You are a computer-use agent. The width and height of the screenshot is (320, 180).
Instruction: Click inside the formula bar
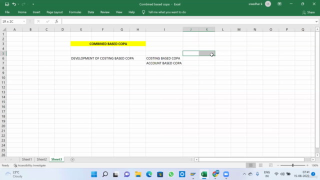(188, 21)
